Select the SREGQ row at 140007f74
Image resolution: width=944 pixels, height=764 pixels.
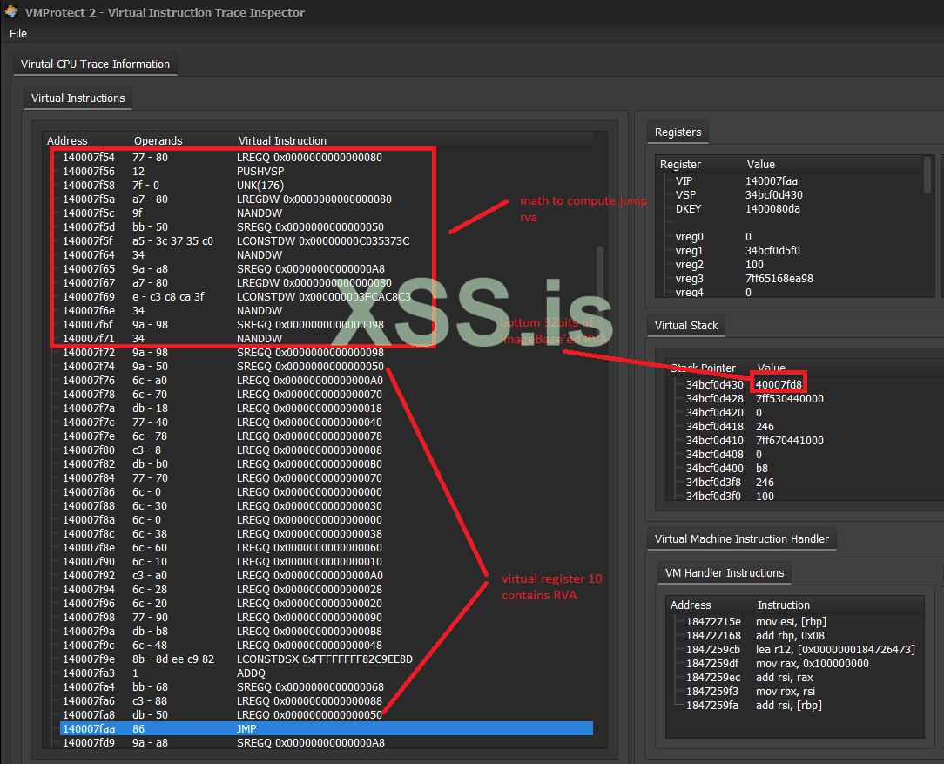(327, 366)
